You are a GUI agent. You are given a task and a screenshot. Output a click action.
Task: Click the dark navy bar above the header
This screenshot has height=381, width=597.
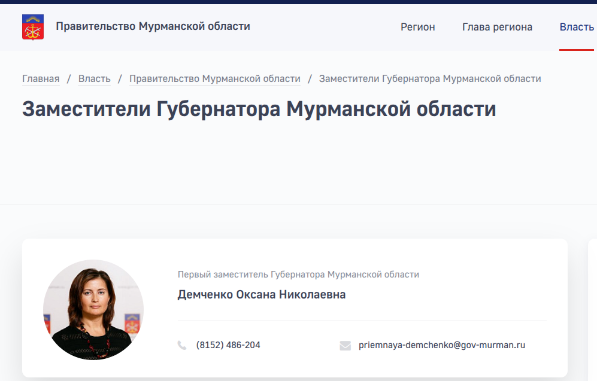[x=298, y=2]
